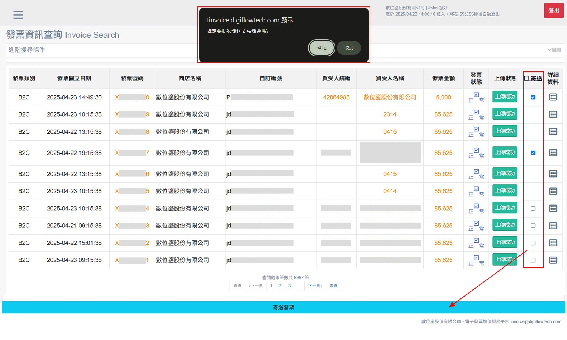Select page 3 in pagination

pyautogui.click(x=290, y=286)
